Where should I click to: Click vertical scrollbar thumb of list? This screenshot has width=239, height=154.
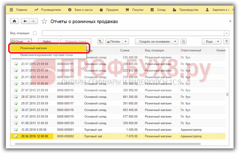click(x=227, y=95)
